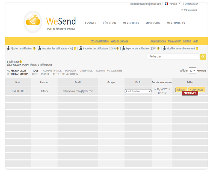Open help icon beside Importer des utilisateurs (CSV)
The height and width of the screenshot is (172, 213).
click(75, 49)
